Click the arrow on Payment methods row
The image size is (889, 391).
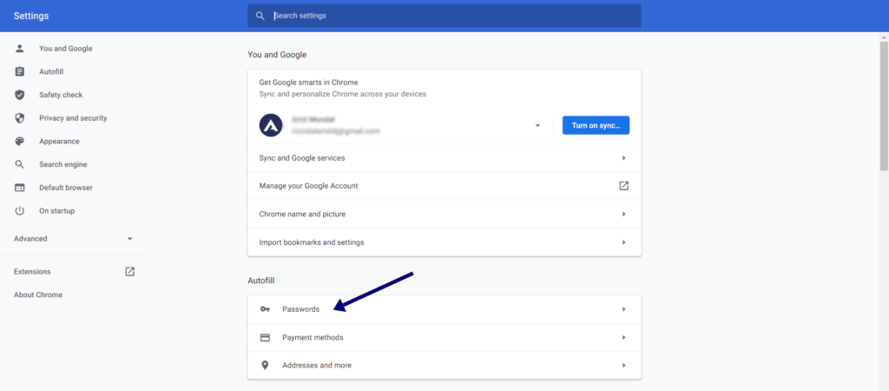[623, 338]
